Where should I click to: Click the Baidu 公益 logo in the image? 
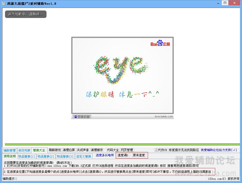pyautogui.click(x=160, y=43)
